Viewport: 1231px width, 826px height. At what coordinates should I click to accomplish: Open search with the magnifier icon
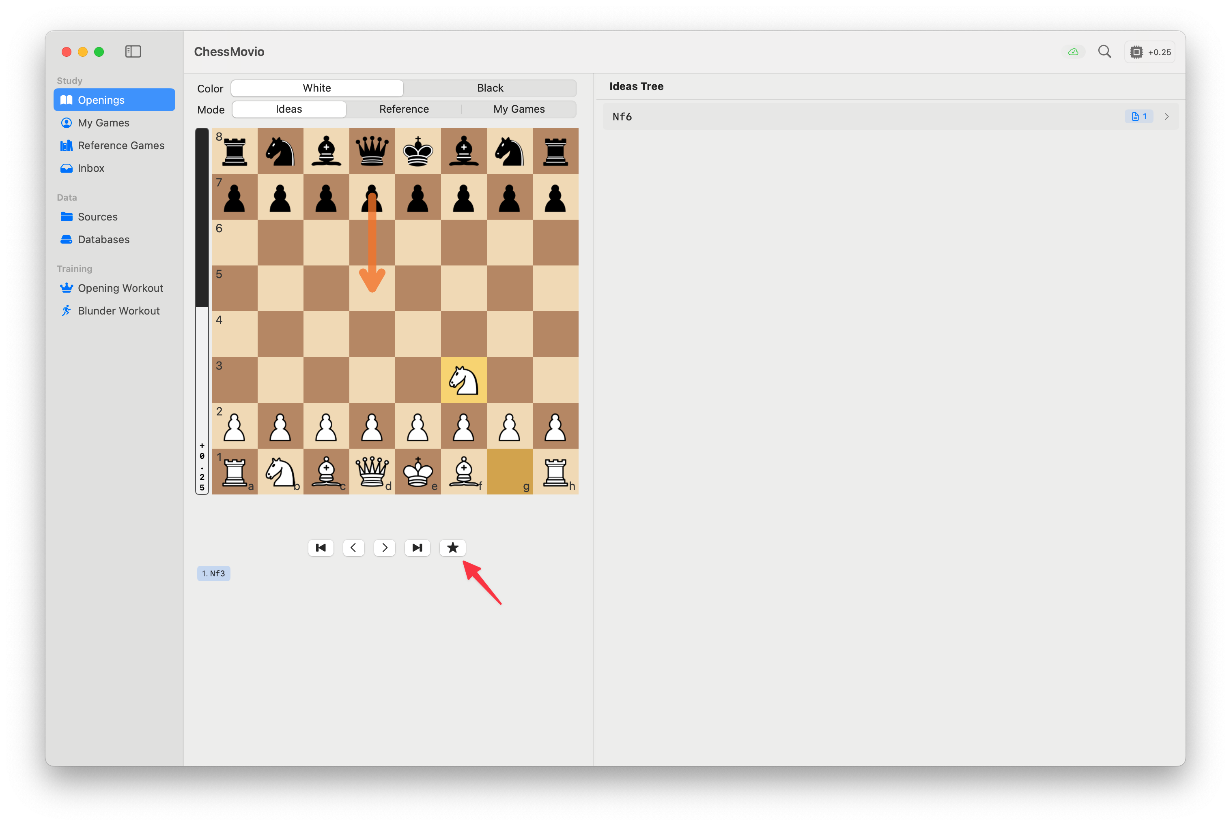(1104, 51)
